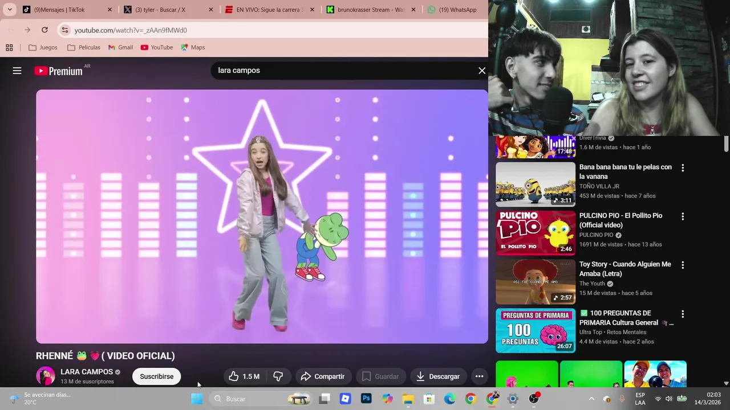Image resolution: width=730 pixels, height=410 pixels.
Task: Close the 'EN VIVO' tab
Action: pyautogui.click(x=312, y=10)
